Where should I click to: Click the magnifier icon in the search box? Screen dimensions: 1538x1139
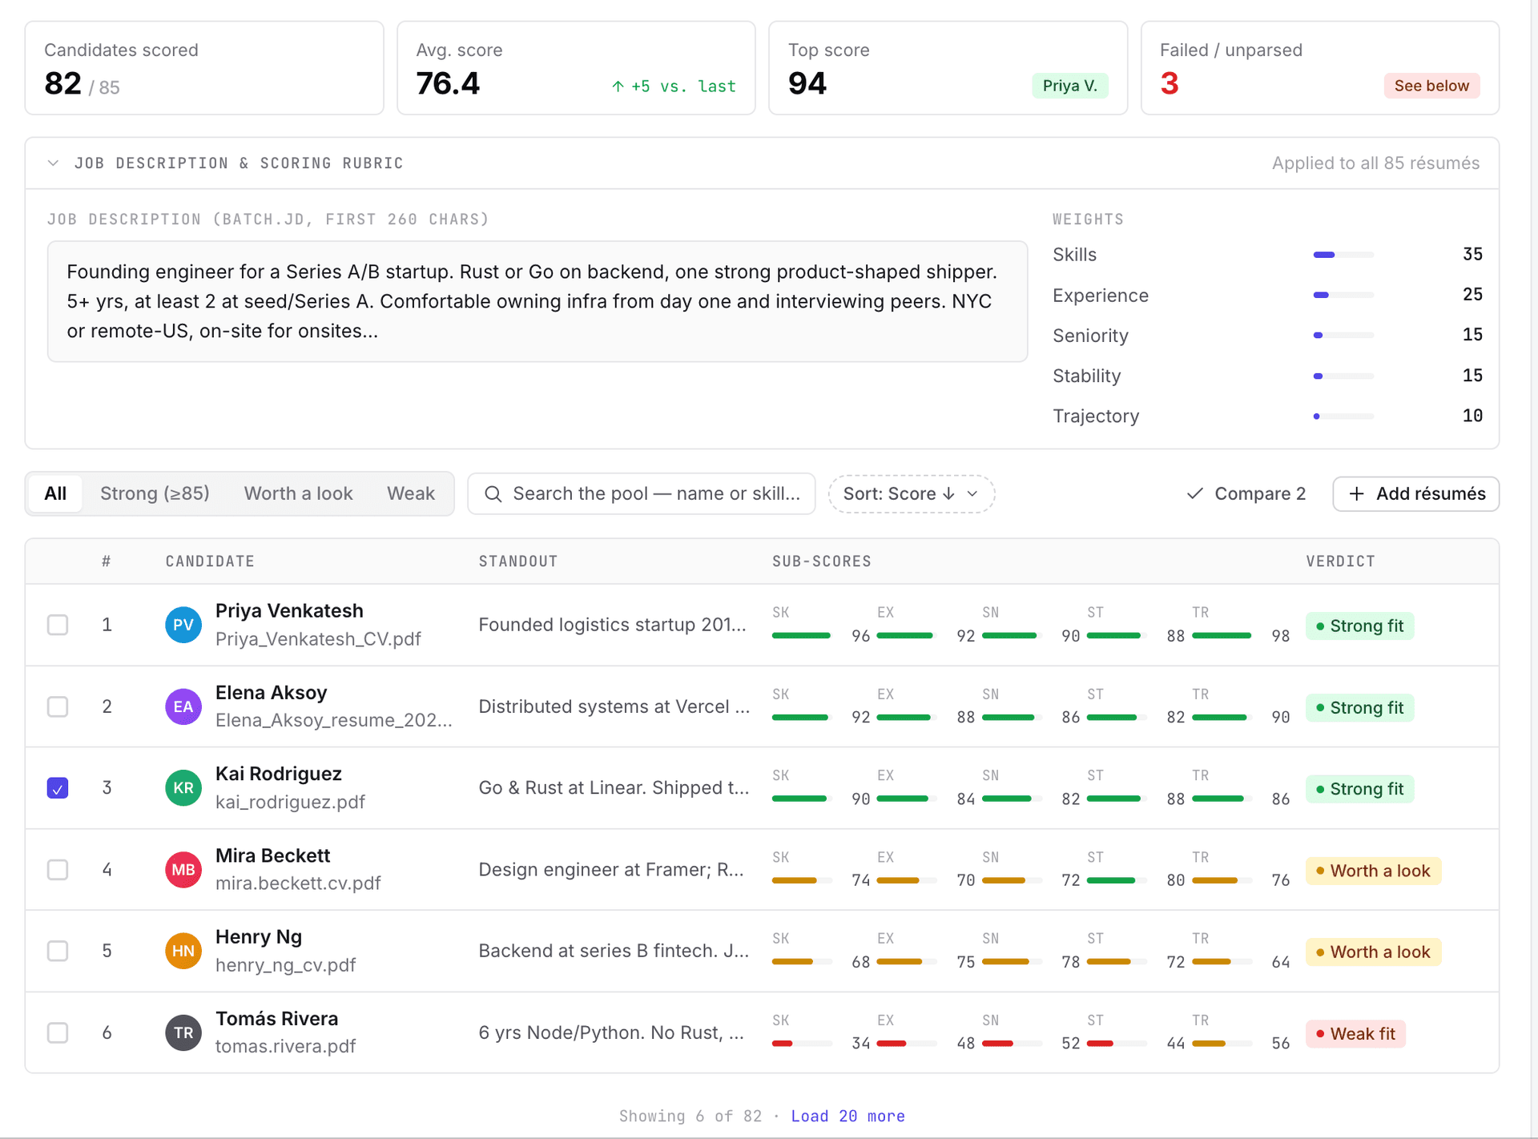[493, 494]
